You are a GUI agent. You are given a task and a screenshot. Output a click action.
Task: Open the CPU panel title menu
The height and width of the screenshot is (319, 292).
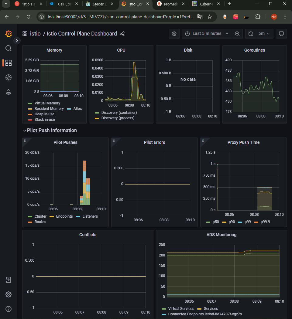click(121, 50)
